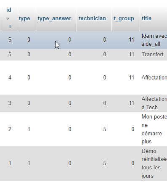The width and height of the screenshot is (167, 182).
Task: Select the title cell 'Idem avec side_all'
Action: click(x=153, y=40)
